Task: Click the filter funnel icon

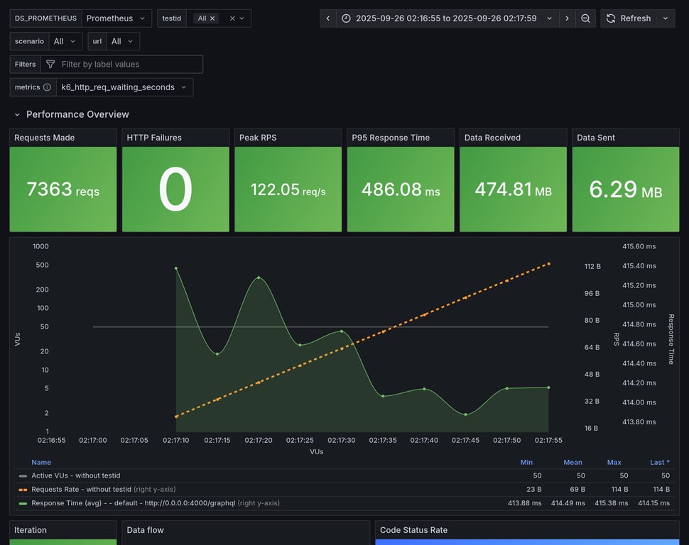Action: [x=50, y=65]
